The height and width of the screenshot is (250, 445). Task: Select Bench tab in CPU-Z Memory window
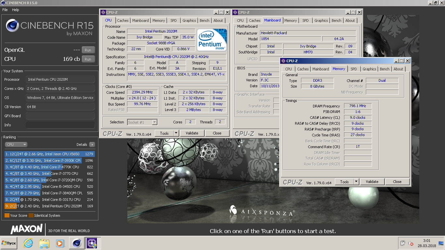tap(385, 69)
